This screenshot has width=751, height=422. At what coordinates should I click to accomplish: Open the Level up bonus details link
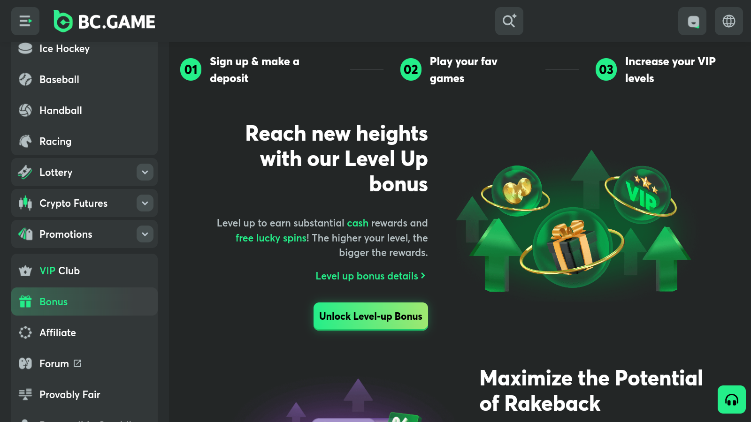tap(371, 276)
